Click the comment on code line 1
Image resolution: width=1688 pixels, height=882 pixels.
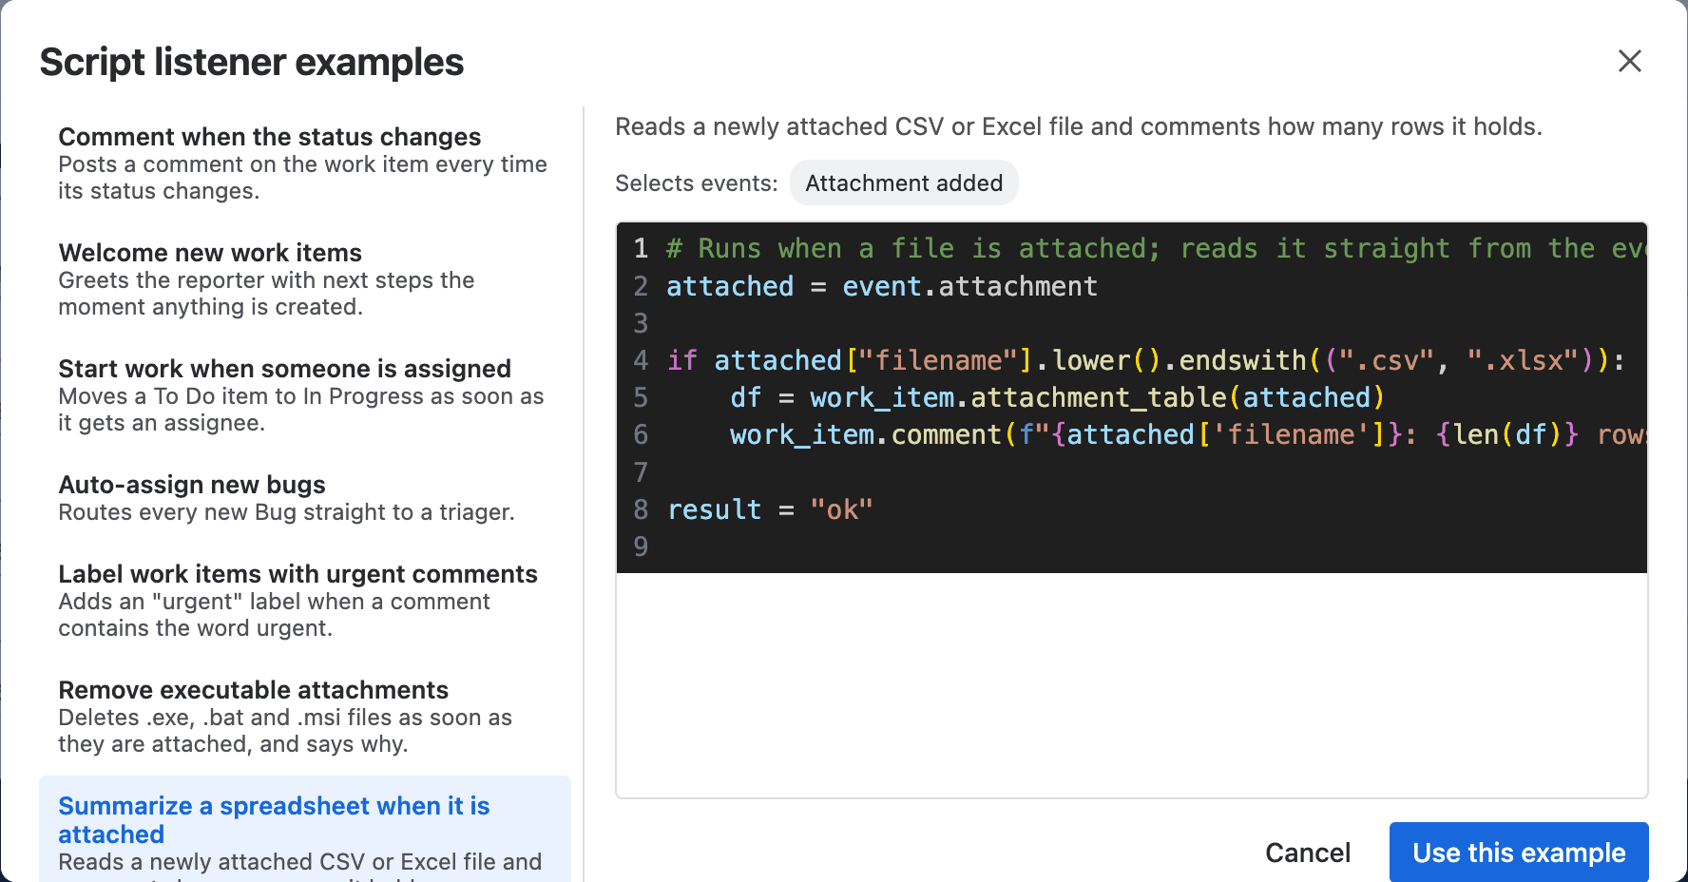(1156, 248)
